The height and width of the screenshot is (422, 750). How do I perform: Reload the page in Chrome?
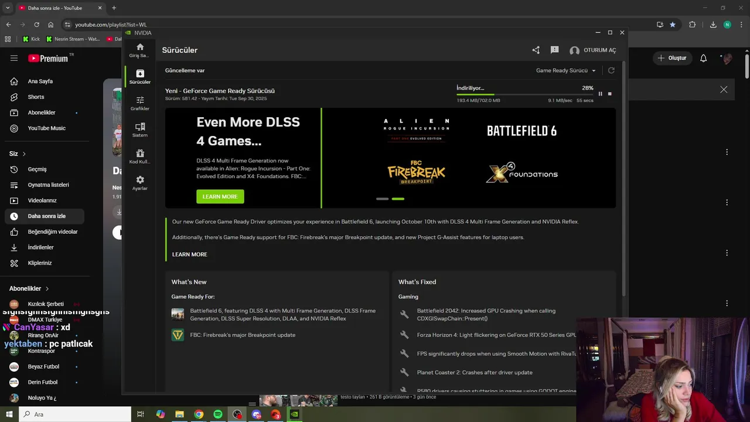36,25
